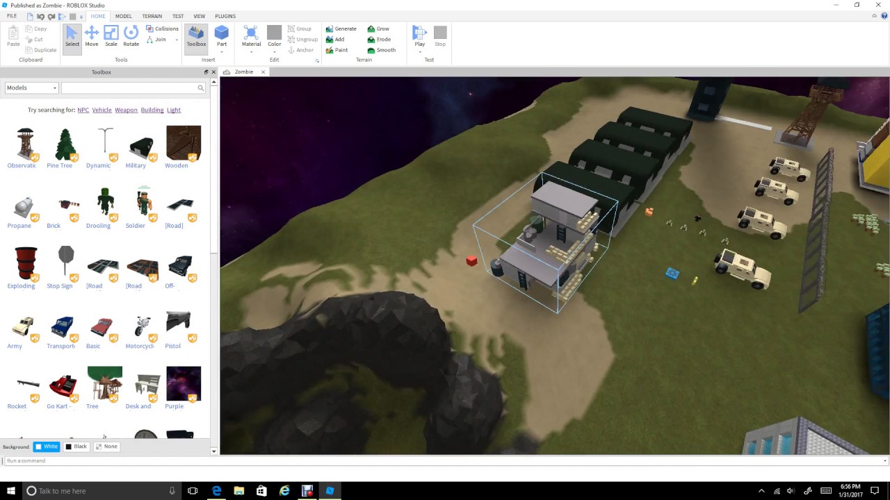This screenshot has width=890, height=500.
Task: Expand the Play dropdown arrow
Action: (x=419, y=52)
